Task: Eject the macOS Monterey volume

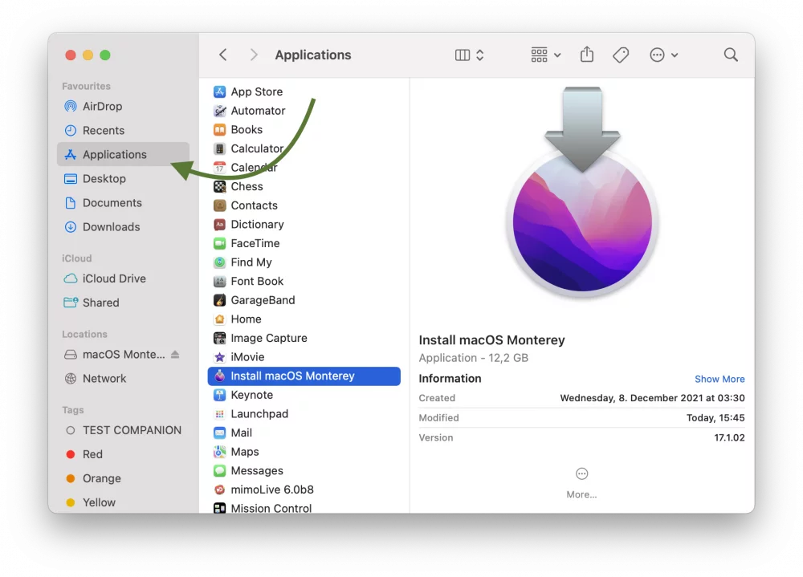Action: tap(175, 354)
